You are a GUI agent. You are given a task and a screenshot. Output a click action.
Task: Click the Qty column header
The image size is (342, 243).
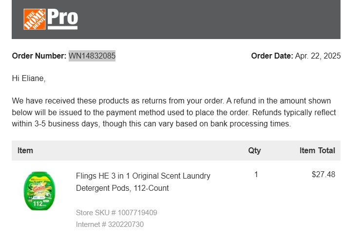click(x=254, y=151)
